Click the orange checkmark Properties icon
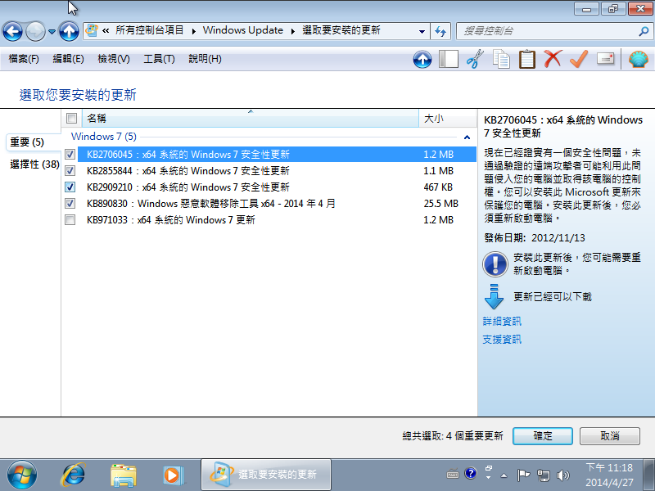The height and width of the screenshot is (491, 655). point(579,59)
